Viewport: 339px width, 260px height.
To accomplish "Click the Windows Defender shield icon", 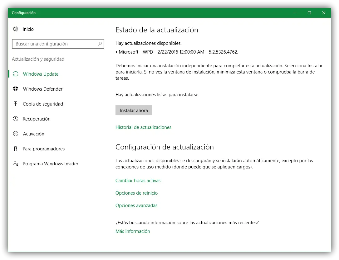I will tap(16, 89).
